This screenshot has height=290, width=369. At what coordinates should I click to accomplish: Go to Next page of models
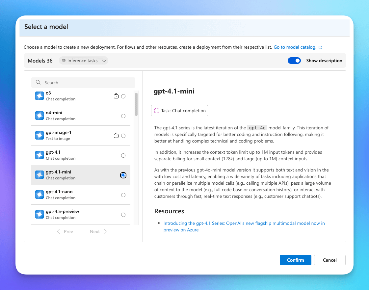98,231
